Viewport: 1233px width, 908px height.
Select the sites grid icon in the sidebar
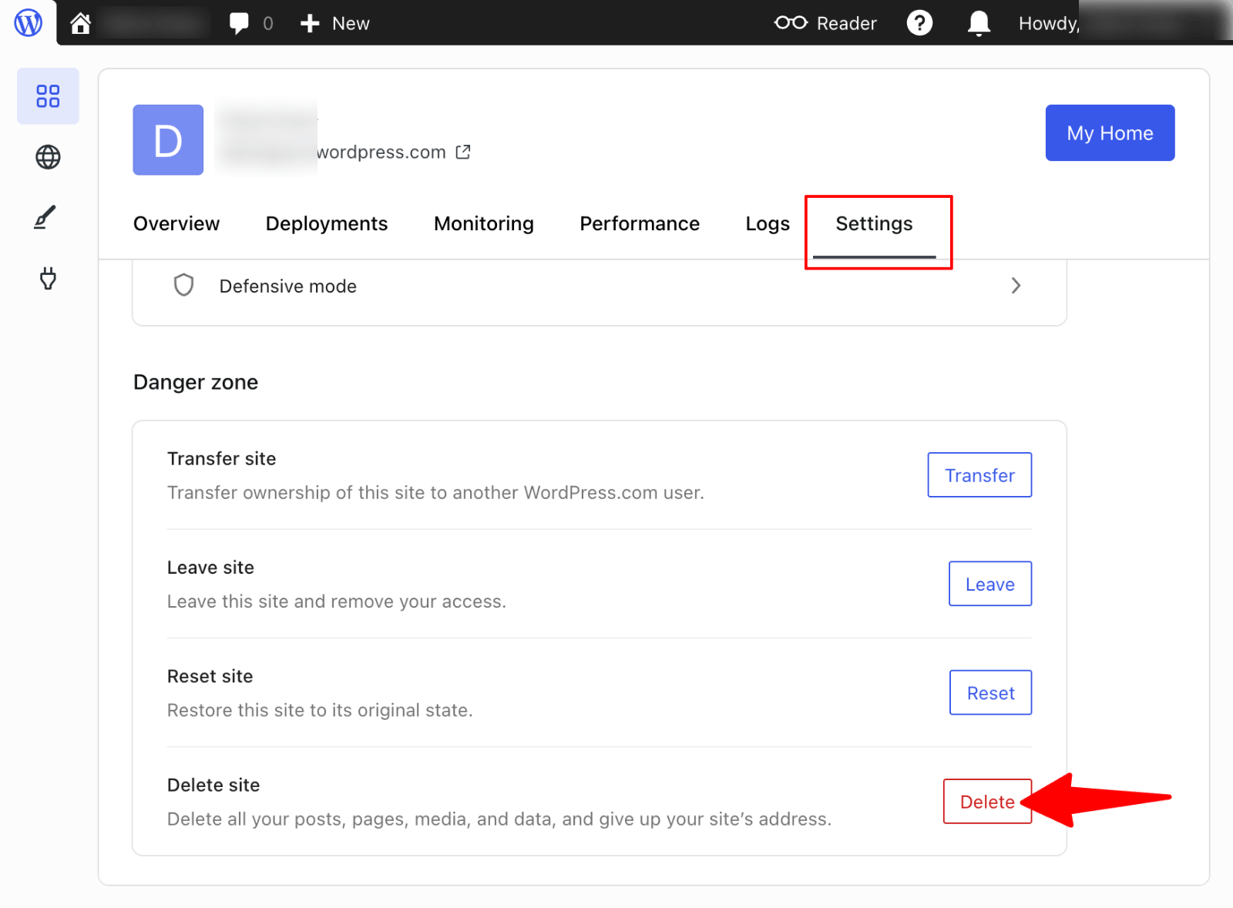[48, 95]
